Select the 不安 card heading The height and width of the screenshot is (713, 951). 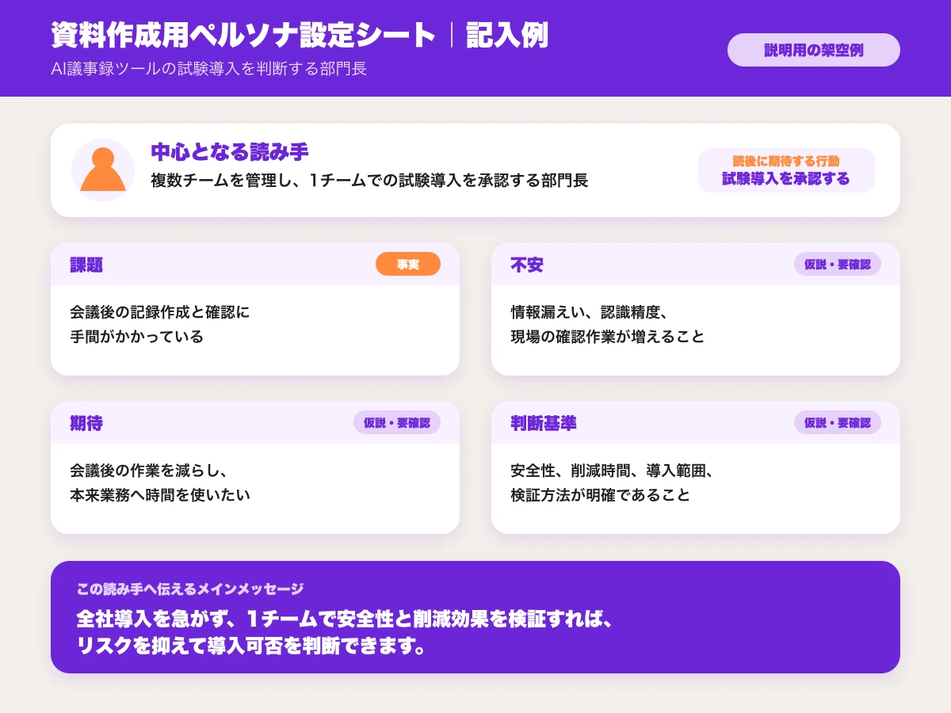[x=527, y=265]
